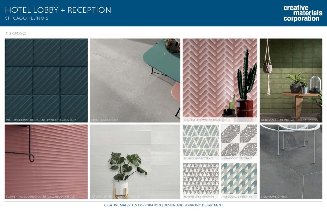Select the Statement Rose Dimensional Line image
The height and width of the screenshot is (211, 327).
pos(46,162)
